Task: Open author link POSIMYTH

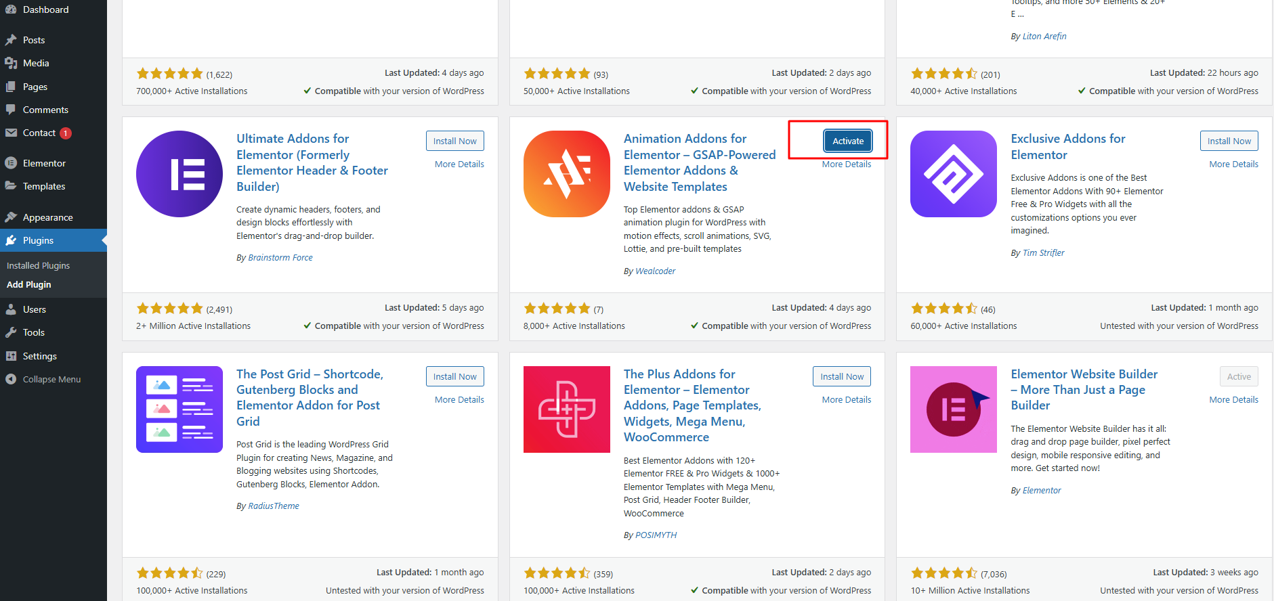Action: pyautogui.click(x=656, y=535)
